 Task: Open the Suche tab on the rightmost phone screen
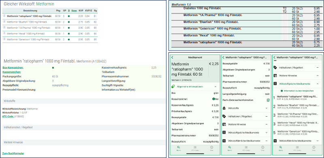(x=281, y=148)
